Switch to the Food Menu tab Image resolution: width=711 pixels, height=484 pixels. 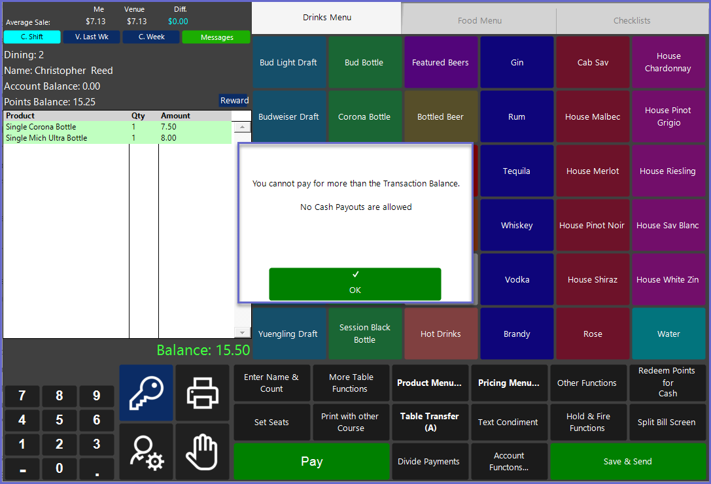(x=479, y=20)
